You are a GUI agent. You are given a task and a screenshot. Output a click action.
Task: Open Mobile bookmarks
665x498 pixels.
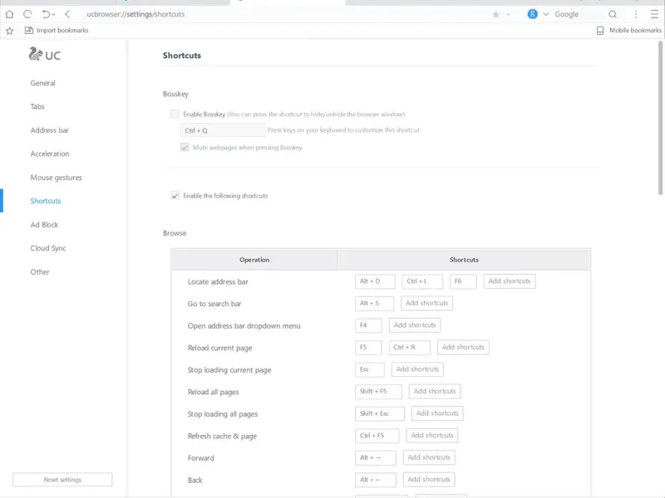pos(629,31)
